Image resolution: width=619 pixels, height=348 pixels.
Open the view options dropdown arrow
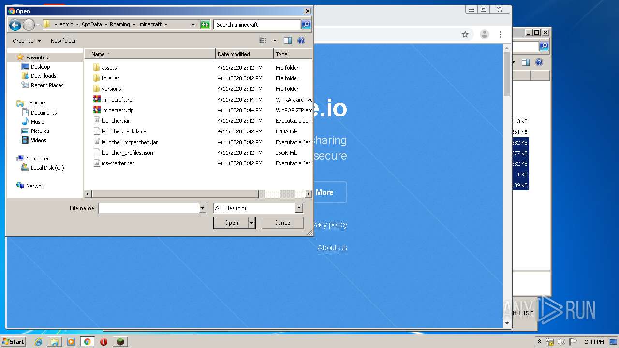click(275, 41)
